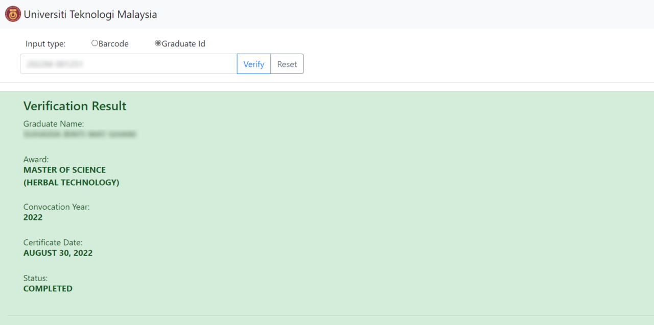
Task: Click the convocation year value 2022
Action: coord(33,217)
